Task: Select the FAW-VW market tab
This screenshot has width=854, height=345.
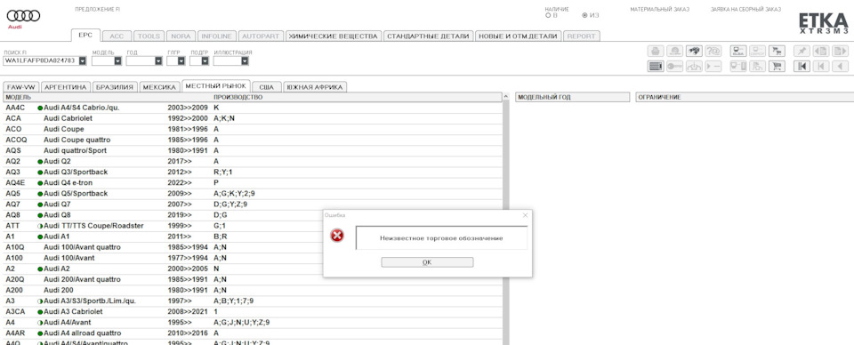Action: click(x=20, y=87)
